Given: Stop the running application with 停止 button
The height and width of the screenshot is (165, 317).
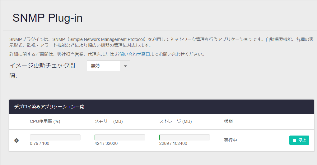Looking at the screenshot, I should (299, 140).
